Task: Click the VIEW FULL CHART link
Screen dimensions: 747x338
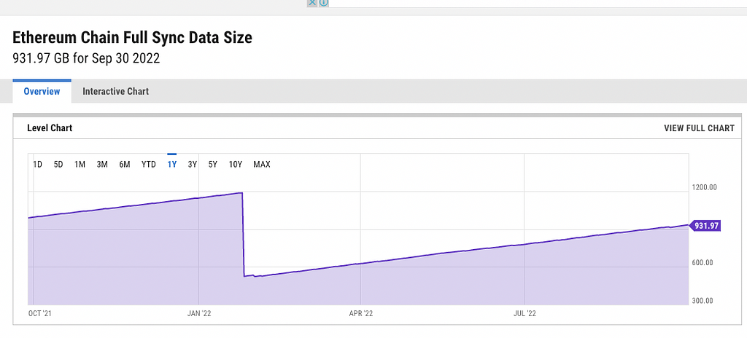Action: pos(698,128)
